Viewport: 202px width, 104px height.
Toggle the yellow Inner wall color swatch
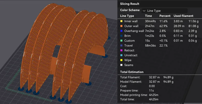121,21
